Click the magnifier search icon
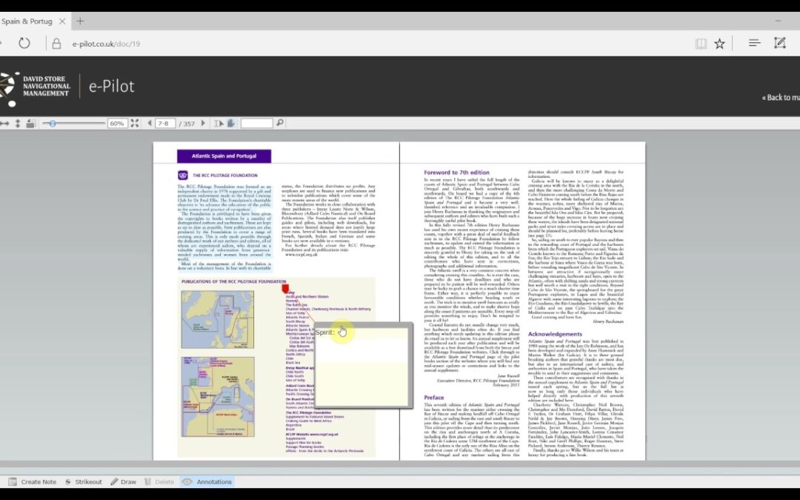 (280, 123)
